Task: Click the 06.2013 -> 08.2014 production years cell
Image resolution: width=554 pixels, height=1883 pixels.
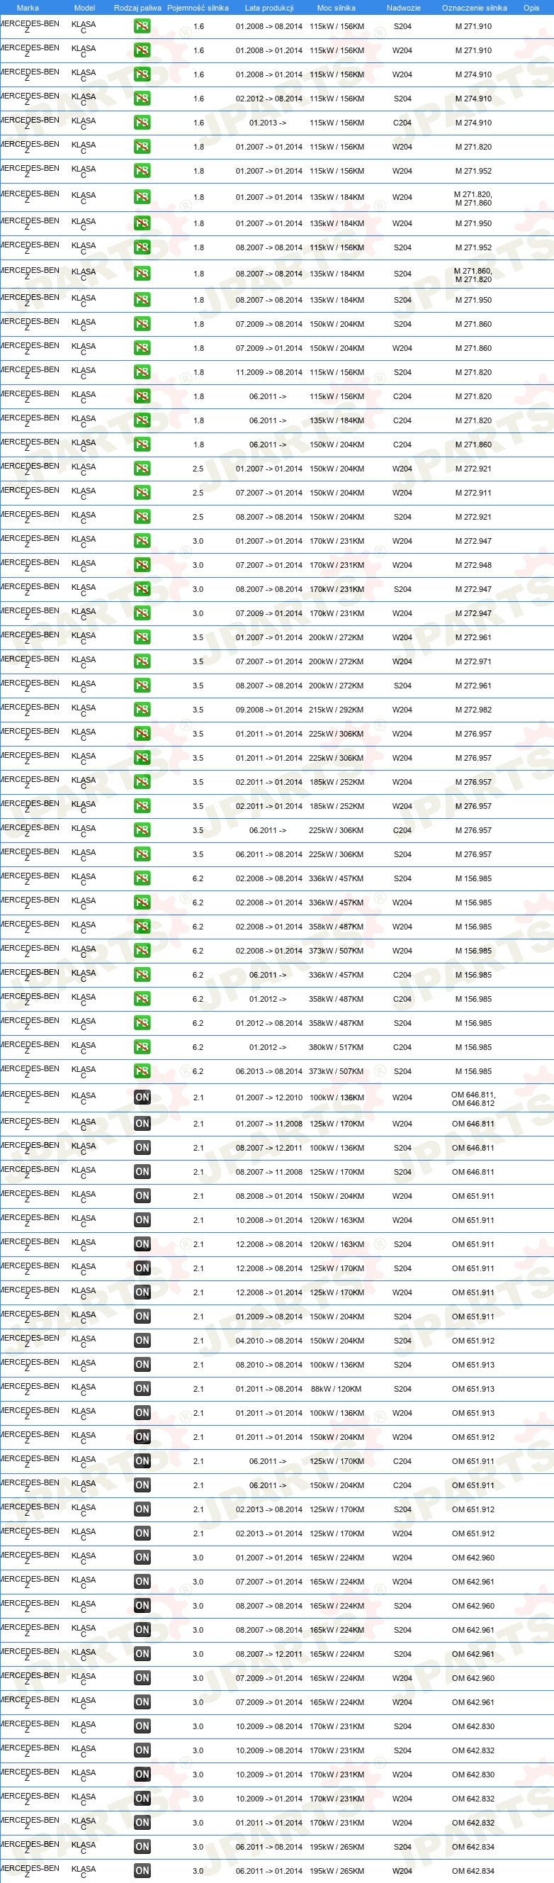Action: coord(269,1072)
